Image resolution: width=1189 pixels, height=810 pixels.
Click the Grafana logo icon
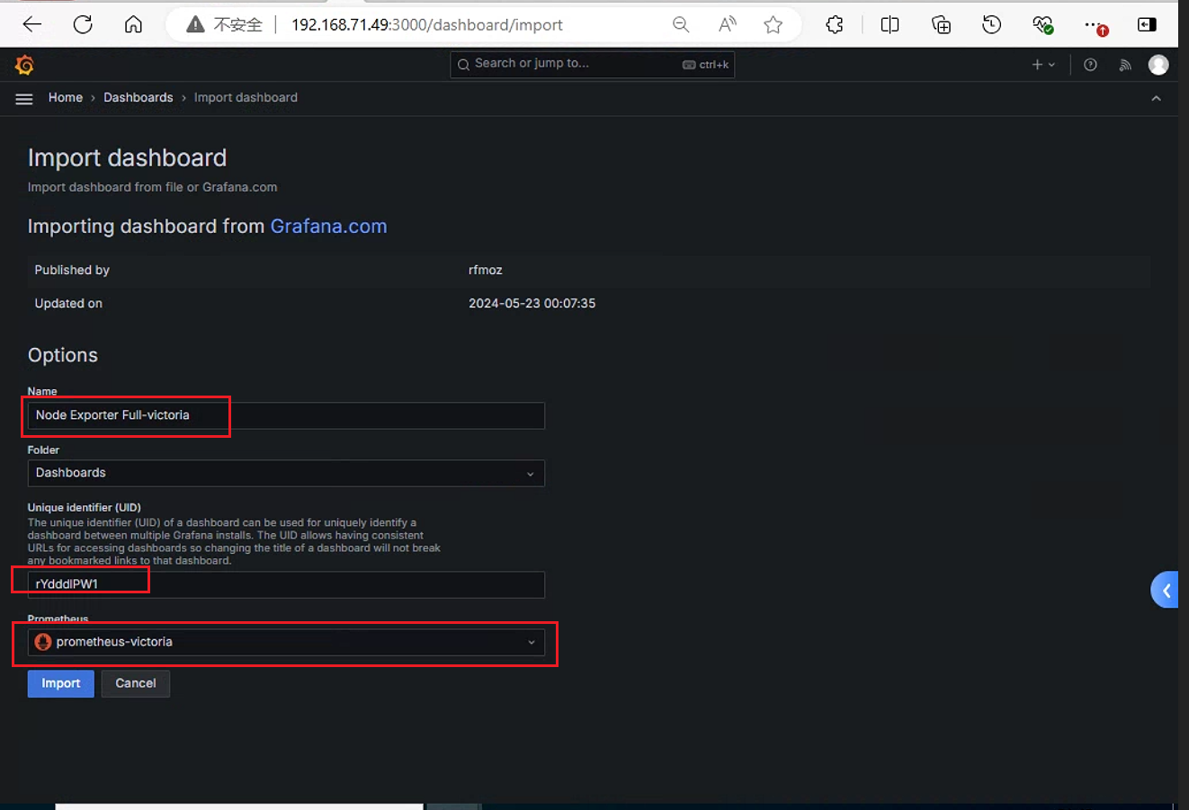(x=24, y=65)
